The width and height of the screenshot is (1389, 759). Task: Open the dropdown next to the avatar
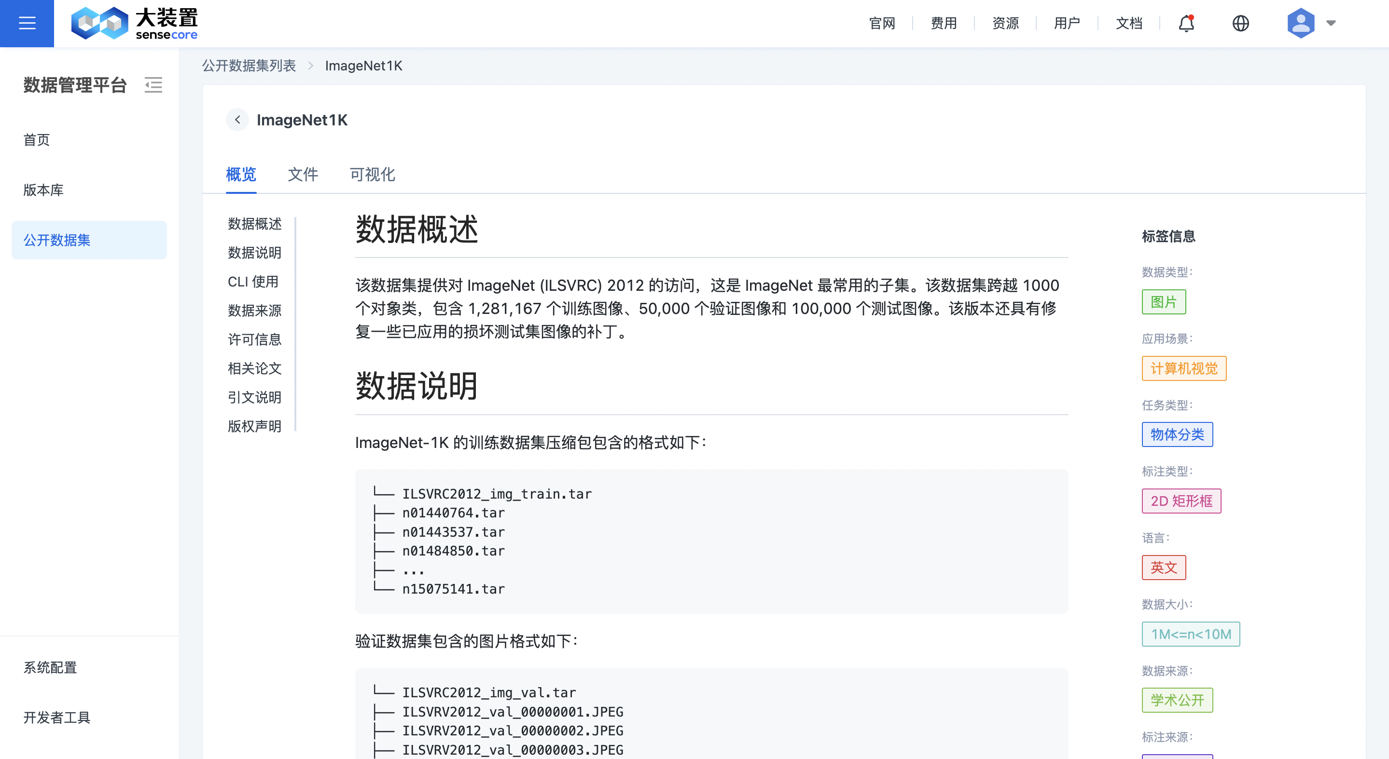[1330, 23]
